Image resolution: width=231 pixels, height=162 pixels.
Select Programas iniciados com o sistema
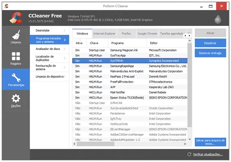tap(50, 40)
